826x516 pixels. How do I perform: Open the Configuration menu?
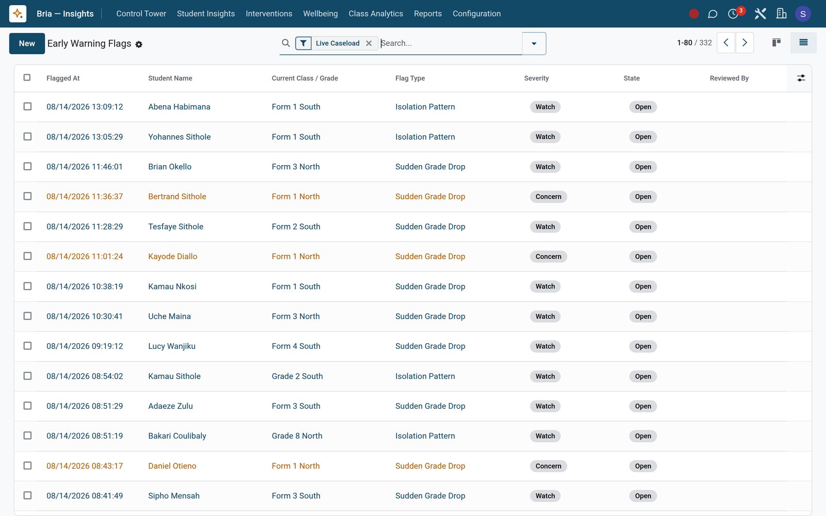click(476, 14)
